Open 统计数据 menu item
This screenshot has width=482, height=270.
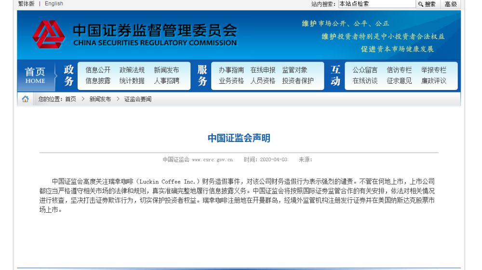[132, 81]
